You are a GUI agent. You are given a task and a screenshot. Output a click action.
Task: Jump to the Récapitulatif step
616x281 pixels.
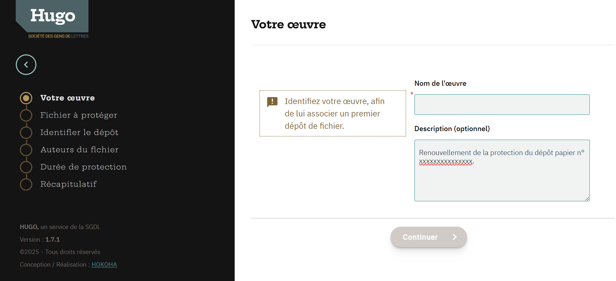68,184
